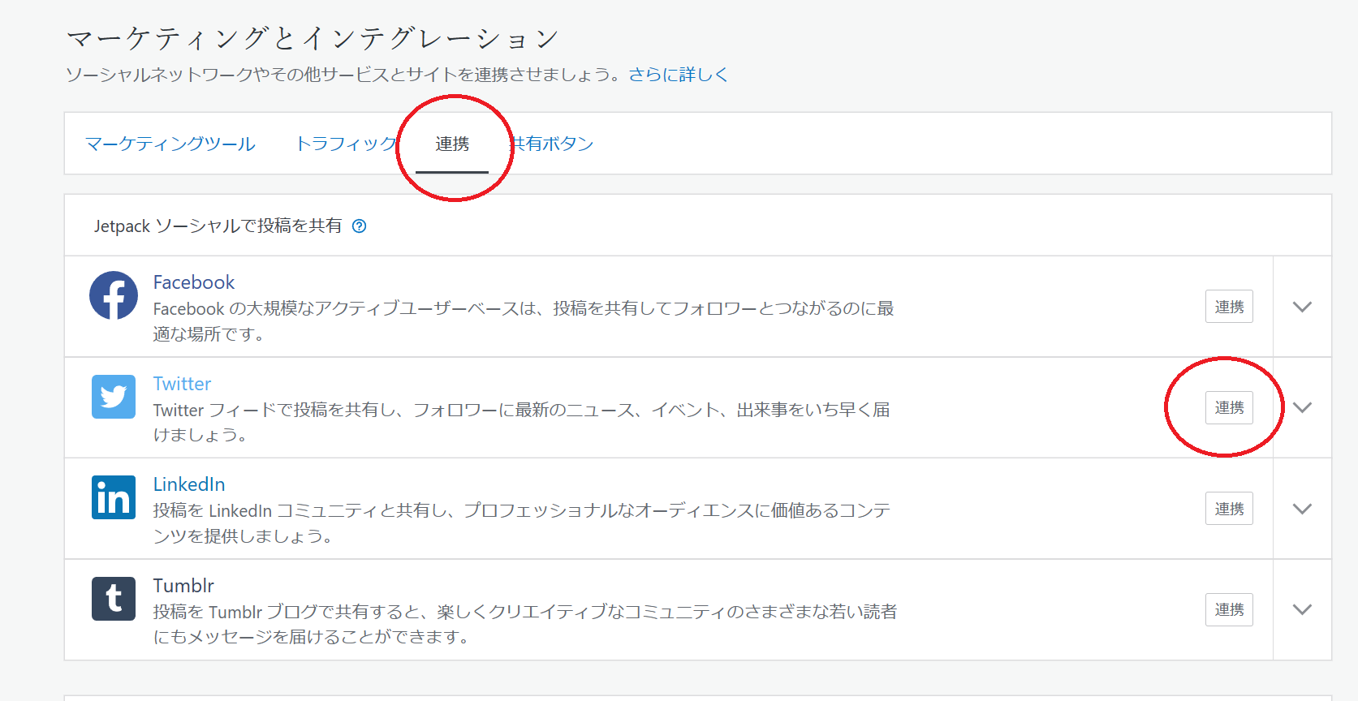Connect Tumblr with its 連携 button

pyautogui.click(x=1229, y=610)
